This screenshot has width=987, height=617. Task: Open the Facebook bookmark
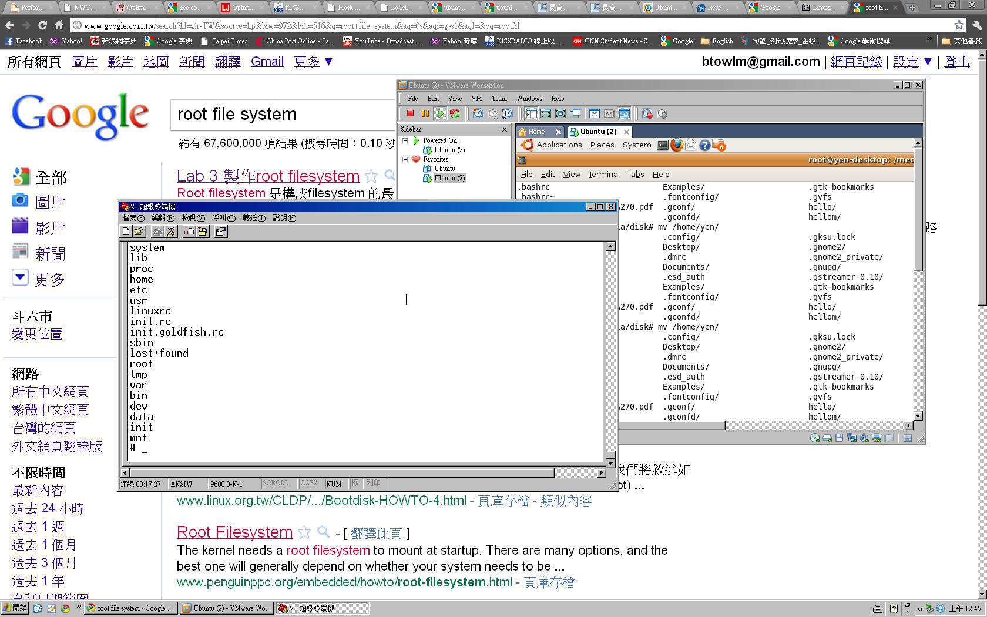23,41
